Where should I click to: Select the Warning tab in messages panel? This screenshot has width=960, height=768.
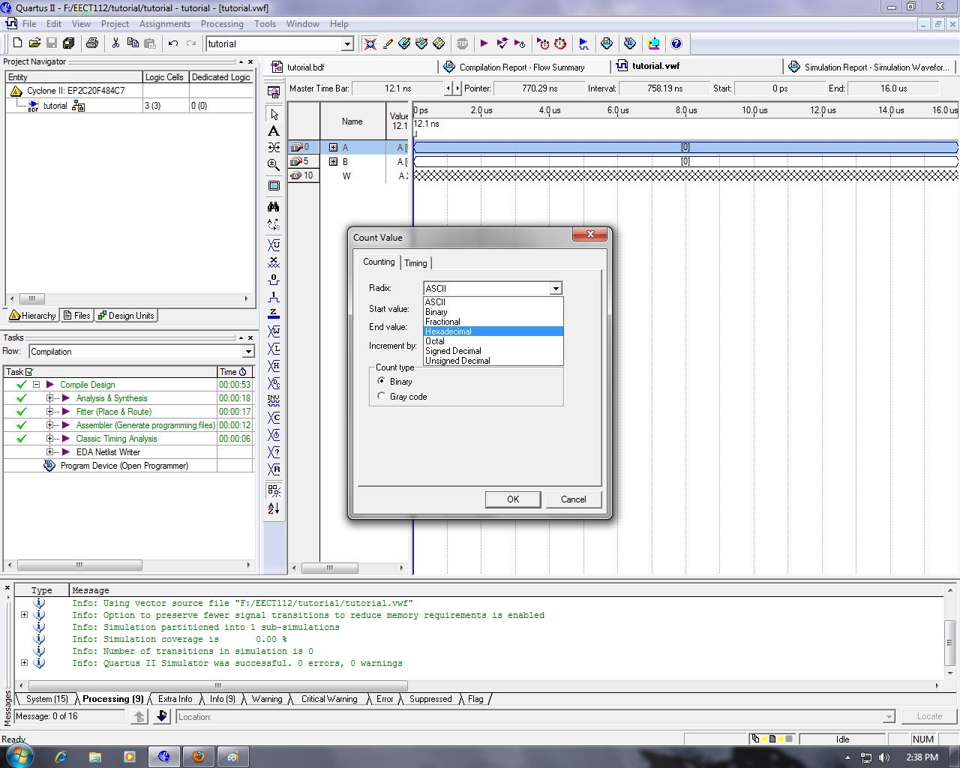coord(266,698)
